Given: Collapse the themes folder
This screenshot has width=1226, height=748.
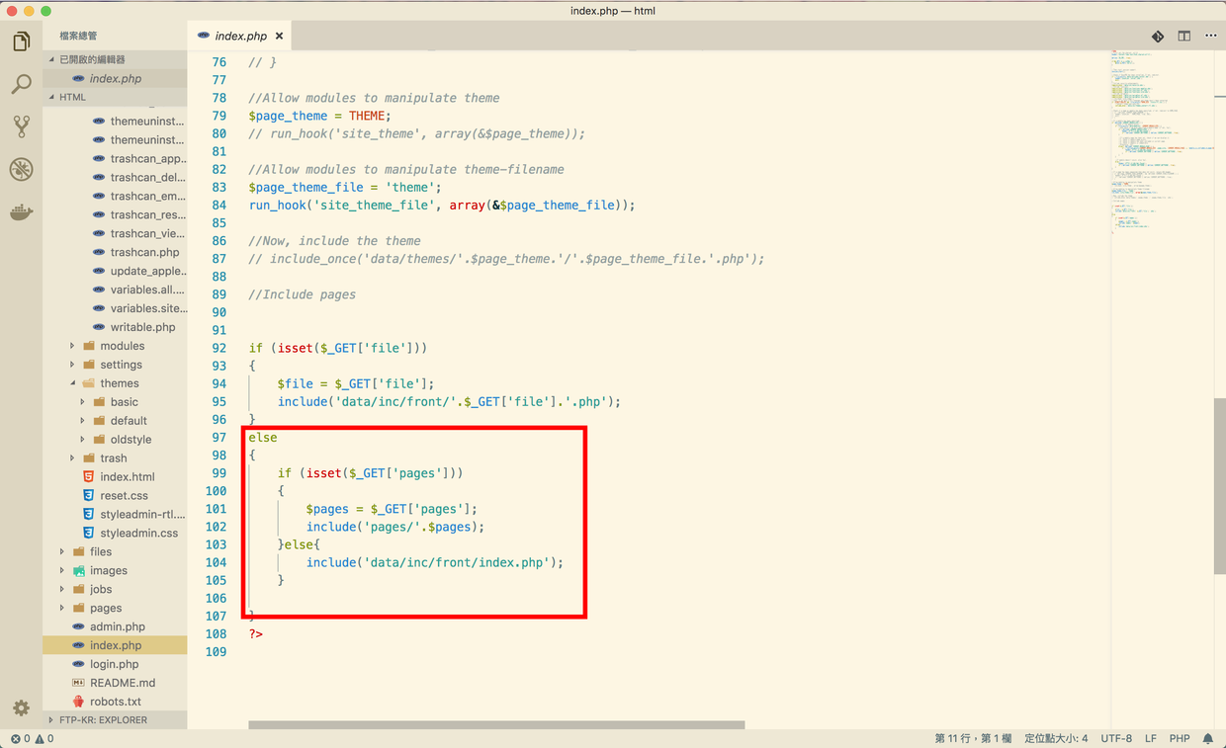Looking at the screenshot, I should pos(119,383).
